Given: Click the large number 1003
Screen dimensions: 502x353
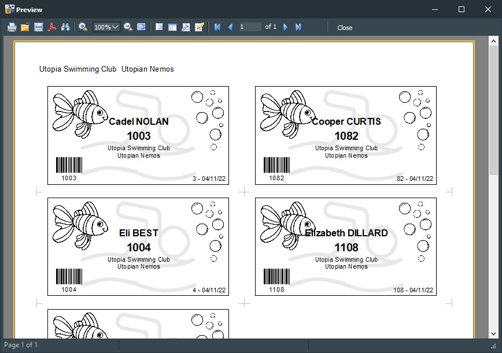Looking at the screenshot, I should (139, 136).
